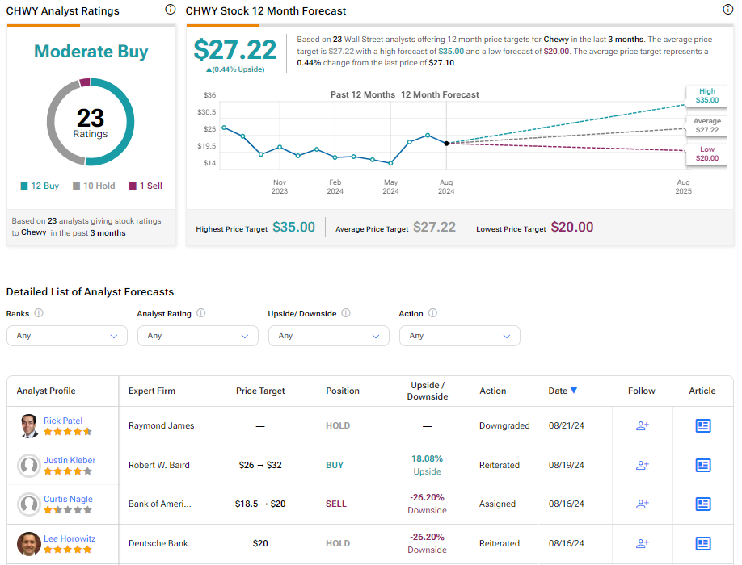Viewport: 742px width, 565px height.
Task: Click the Average $27.22 forecast label
Action: [707, 125]
